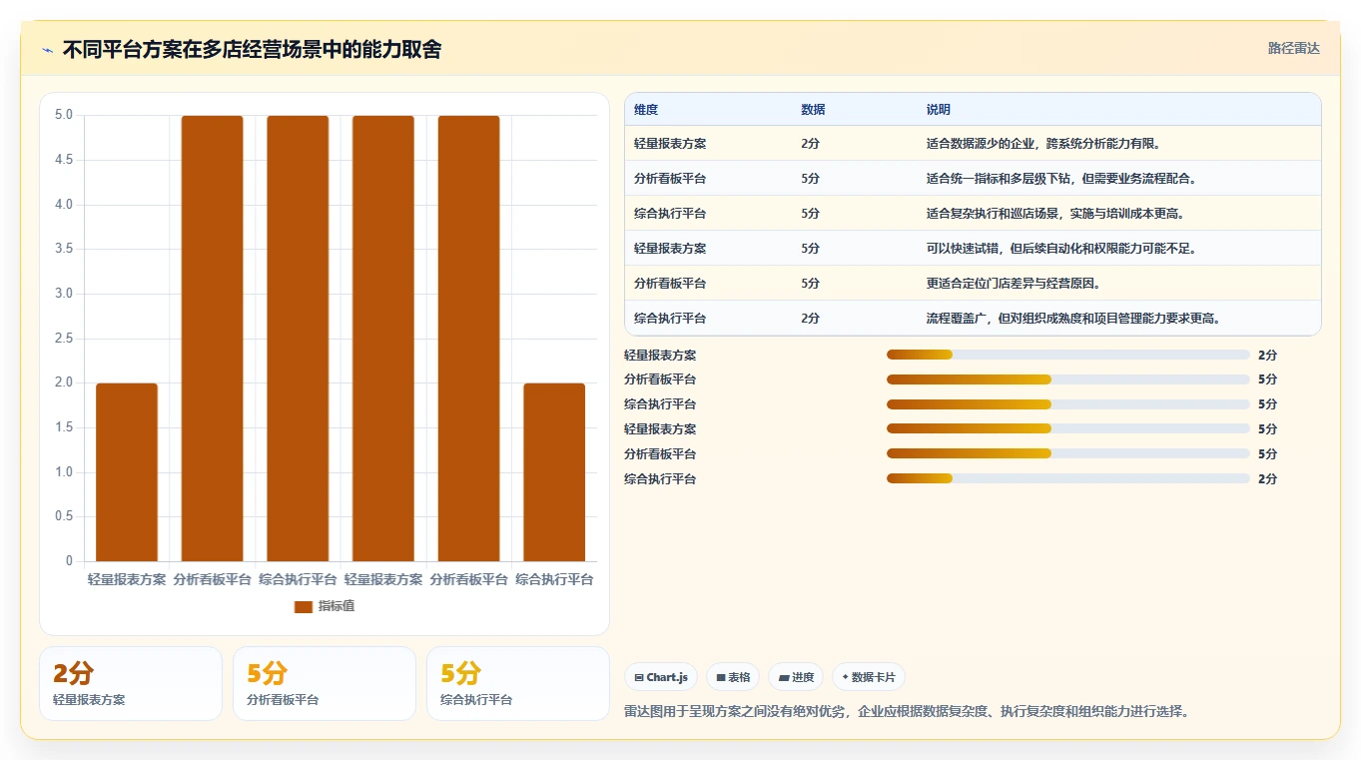Click the 2.5 y-axis label
Viewport: 1361px width, 760px height.
pyautogui.click(x=64, y=339)
